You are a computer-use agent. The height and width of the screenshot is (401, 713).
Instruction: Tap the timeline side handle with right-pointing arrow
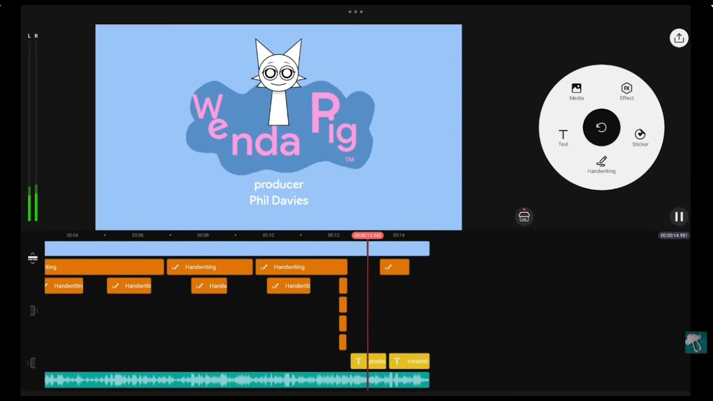[32, 363]
